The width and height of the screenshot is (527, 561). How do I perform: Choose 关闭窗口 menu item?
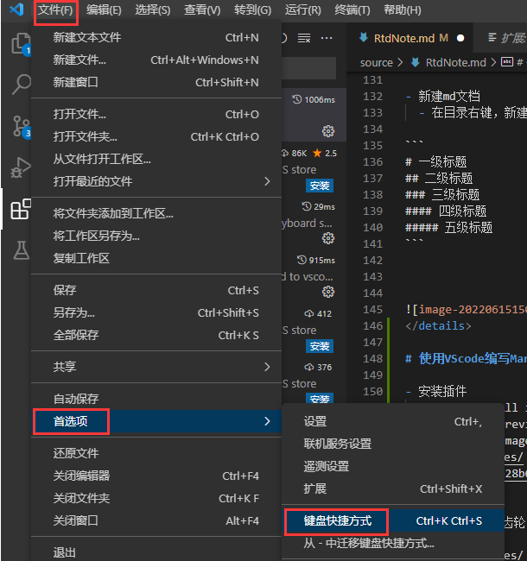(156, 520)
